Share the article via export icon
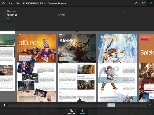 coord(143,3)
